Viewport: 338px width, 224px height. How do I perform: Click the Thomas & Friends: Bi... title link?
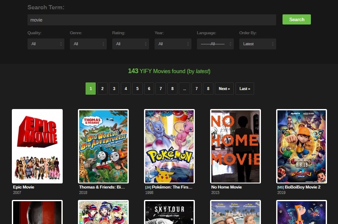(102, 187)
